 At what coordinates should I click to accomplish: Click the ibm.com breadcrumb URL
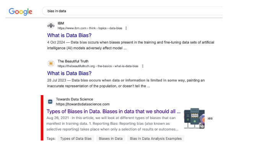tap(90, 28)
